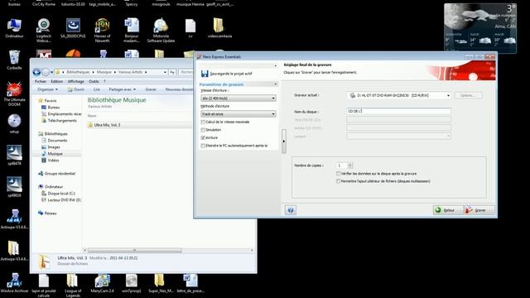Open the Partager avec dropdown in Explorer

[x=122, y=89]
